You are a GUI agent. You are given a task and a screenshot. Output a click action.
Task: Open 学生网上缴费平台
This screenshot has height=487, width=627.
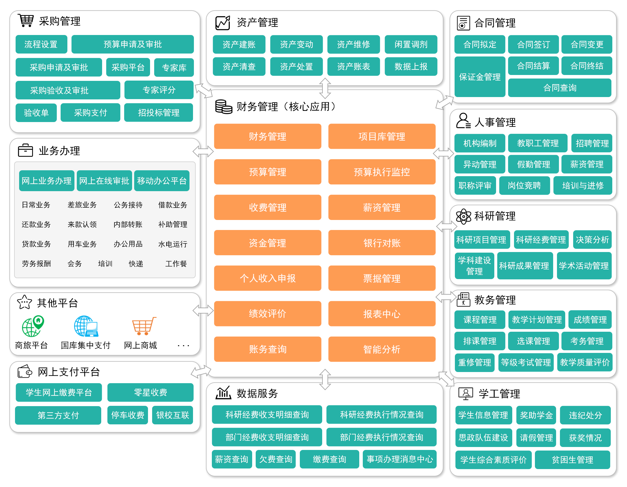click(x=59, y=392)
